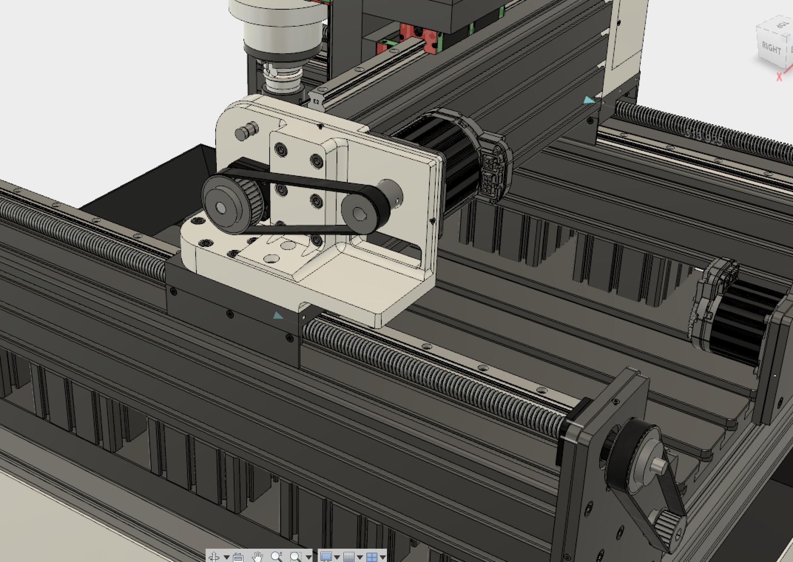
Task: Open the Orbit type dropdown arrow
Action: pyautogui.click(x=227, y=557)
